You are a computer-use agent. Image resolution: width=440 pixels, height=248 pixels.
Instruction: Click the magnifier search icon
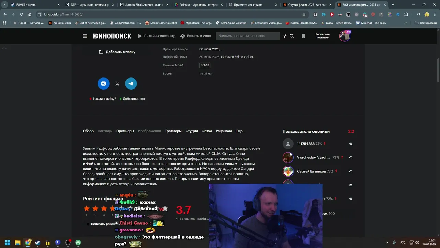coord(291,36)
